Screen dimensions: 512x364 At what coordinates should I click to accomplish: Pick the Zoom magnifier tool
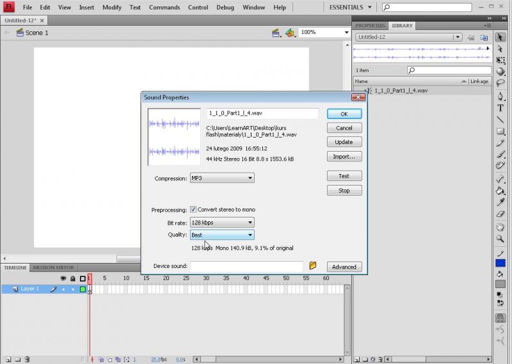click(x=500, y=239)
